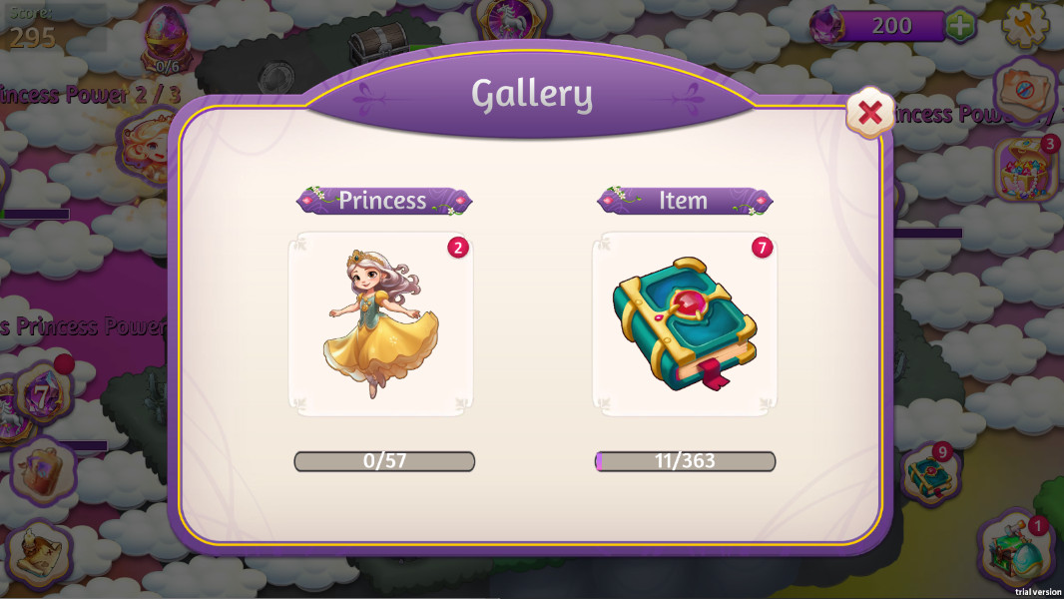Image resolution: width=1064 pixels, height=599 pixels.
Task: Click the unicorn emblem at top center
Action: 509,19
